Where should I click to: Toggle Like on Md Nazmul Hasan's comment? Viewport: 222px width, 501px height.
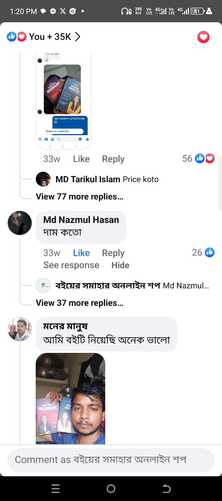(81, 253)
